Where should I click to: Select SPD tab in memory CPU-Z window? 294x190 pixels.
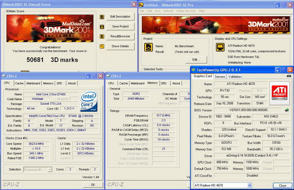[x=164, y=83]
